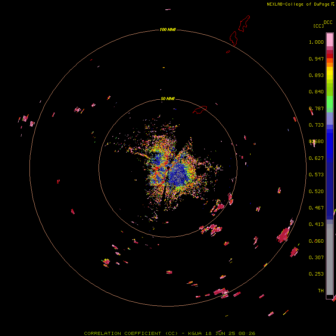Click the 0.947 scale value
336x336 pixels.
[x=316, y=59]
